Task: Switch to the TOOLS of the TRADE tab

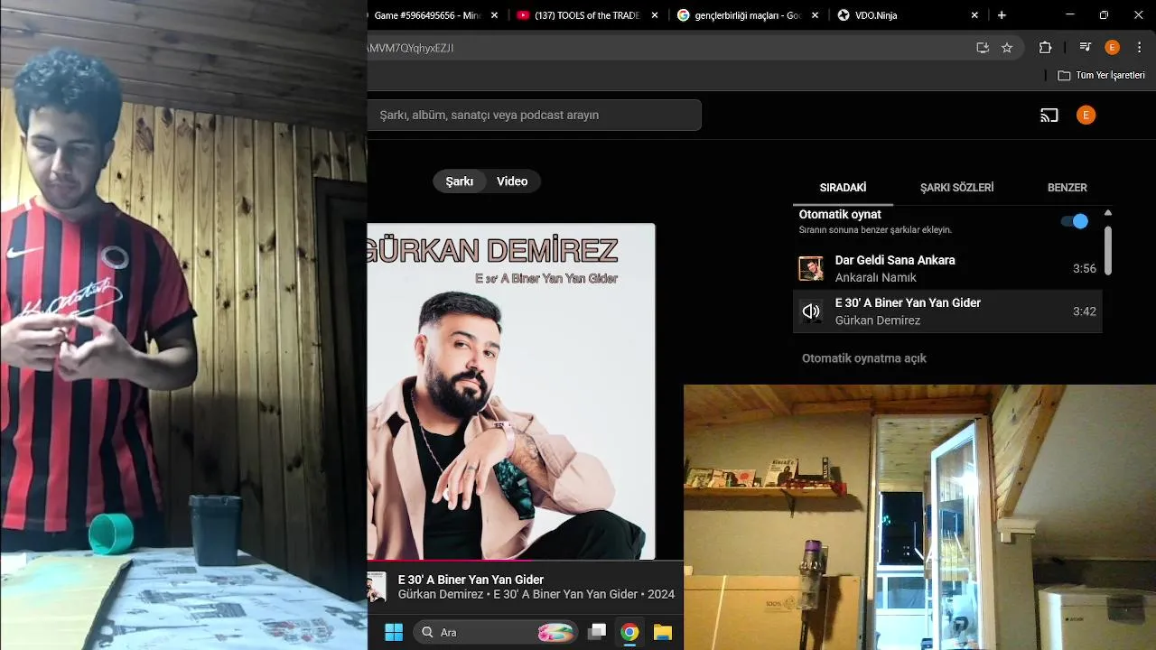Action: pos(578,15)
